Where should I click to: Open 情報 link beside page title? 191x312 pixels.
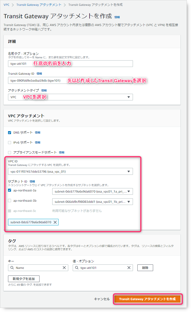tap(117, 17)
